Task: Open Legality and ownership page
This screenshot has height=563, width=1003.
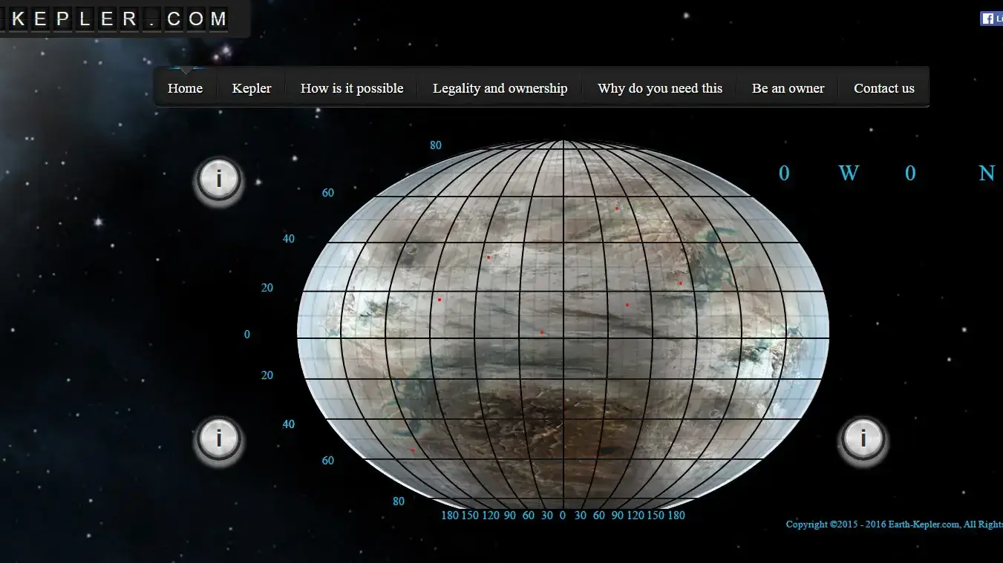Action: point(500,88)
